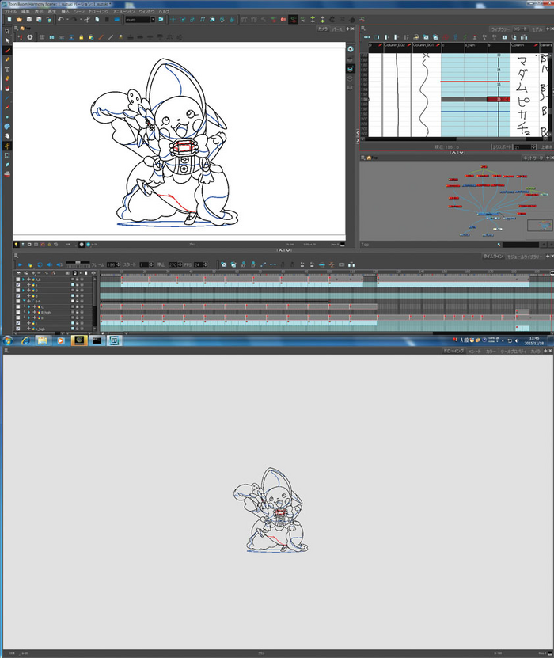Enable the B_high layer checkbox
Image resolution: width=554 pixels, height=658 pixels.
tap(17, 312)
